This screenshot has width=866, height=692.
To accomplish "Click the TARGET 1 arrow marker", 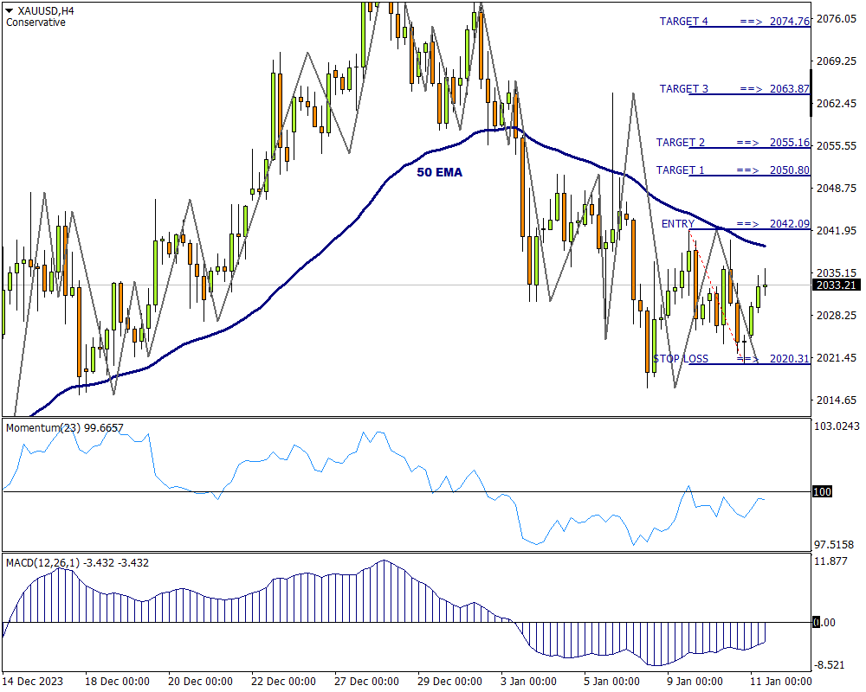I will (747, 170).
